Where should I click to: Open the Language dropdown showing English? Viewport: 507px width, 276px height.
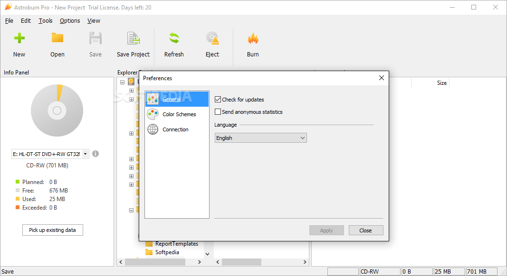pyautogui.click(x=260, y=138)
